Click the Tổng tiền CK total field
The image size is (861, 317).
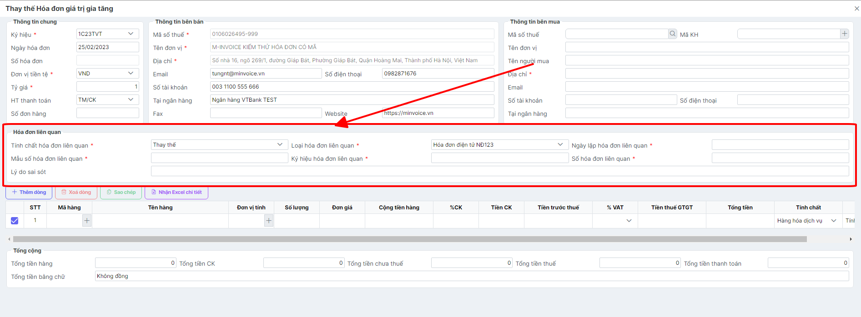pos(304,263)
